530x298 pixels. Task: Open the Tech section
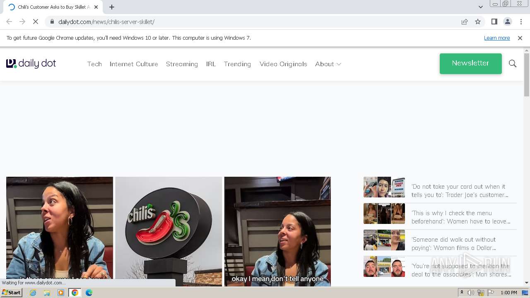(94, 64)
